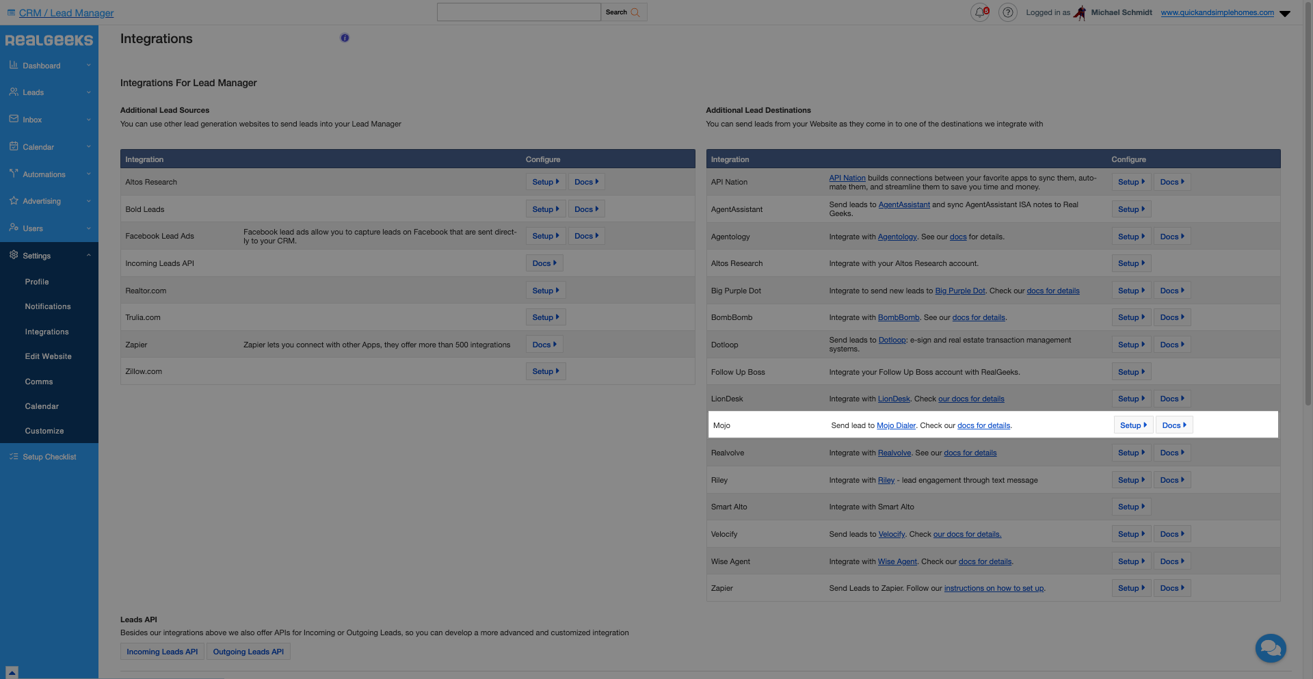The width and height of the screenshot is (1313, 679).
Task: Click Setup for Smart Alto
Action: [x=1131, y=507]
